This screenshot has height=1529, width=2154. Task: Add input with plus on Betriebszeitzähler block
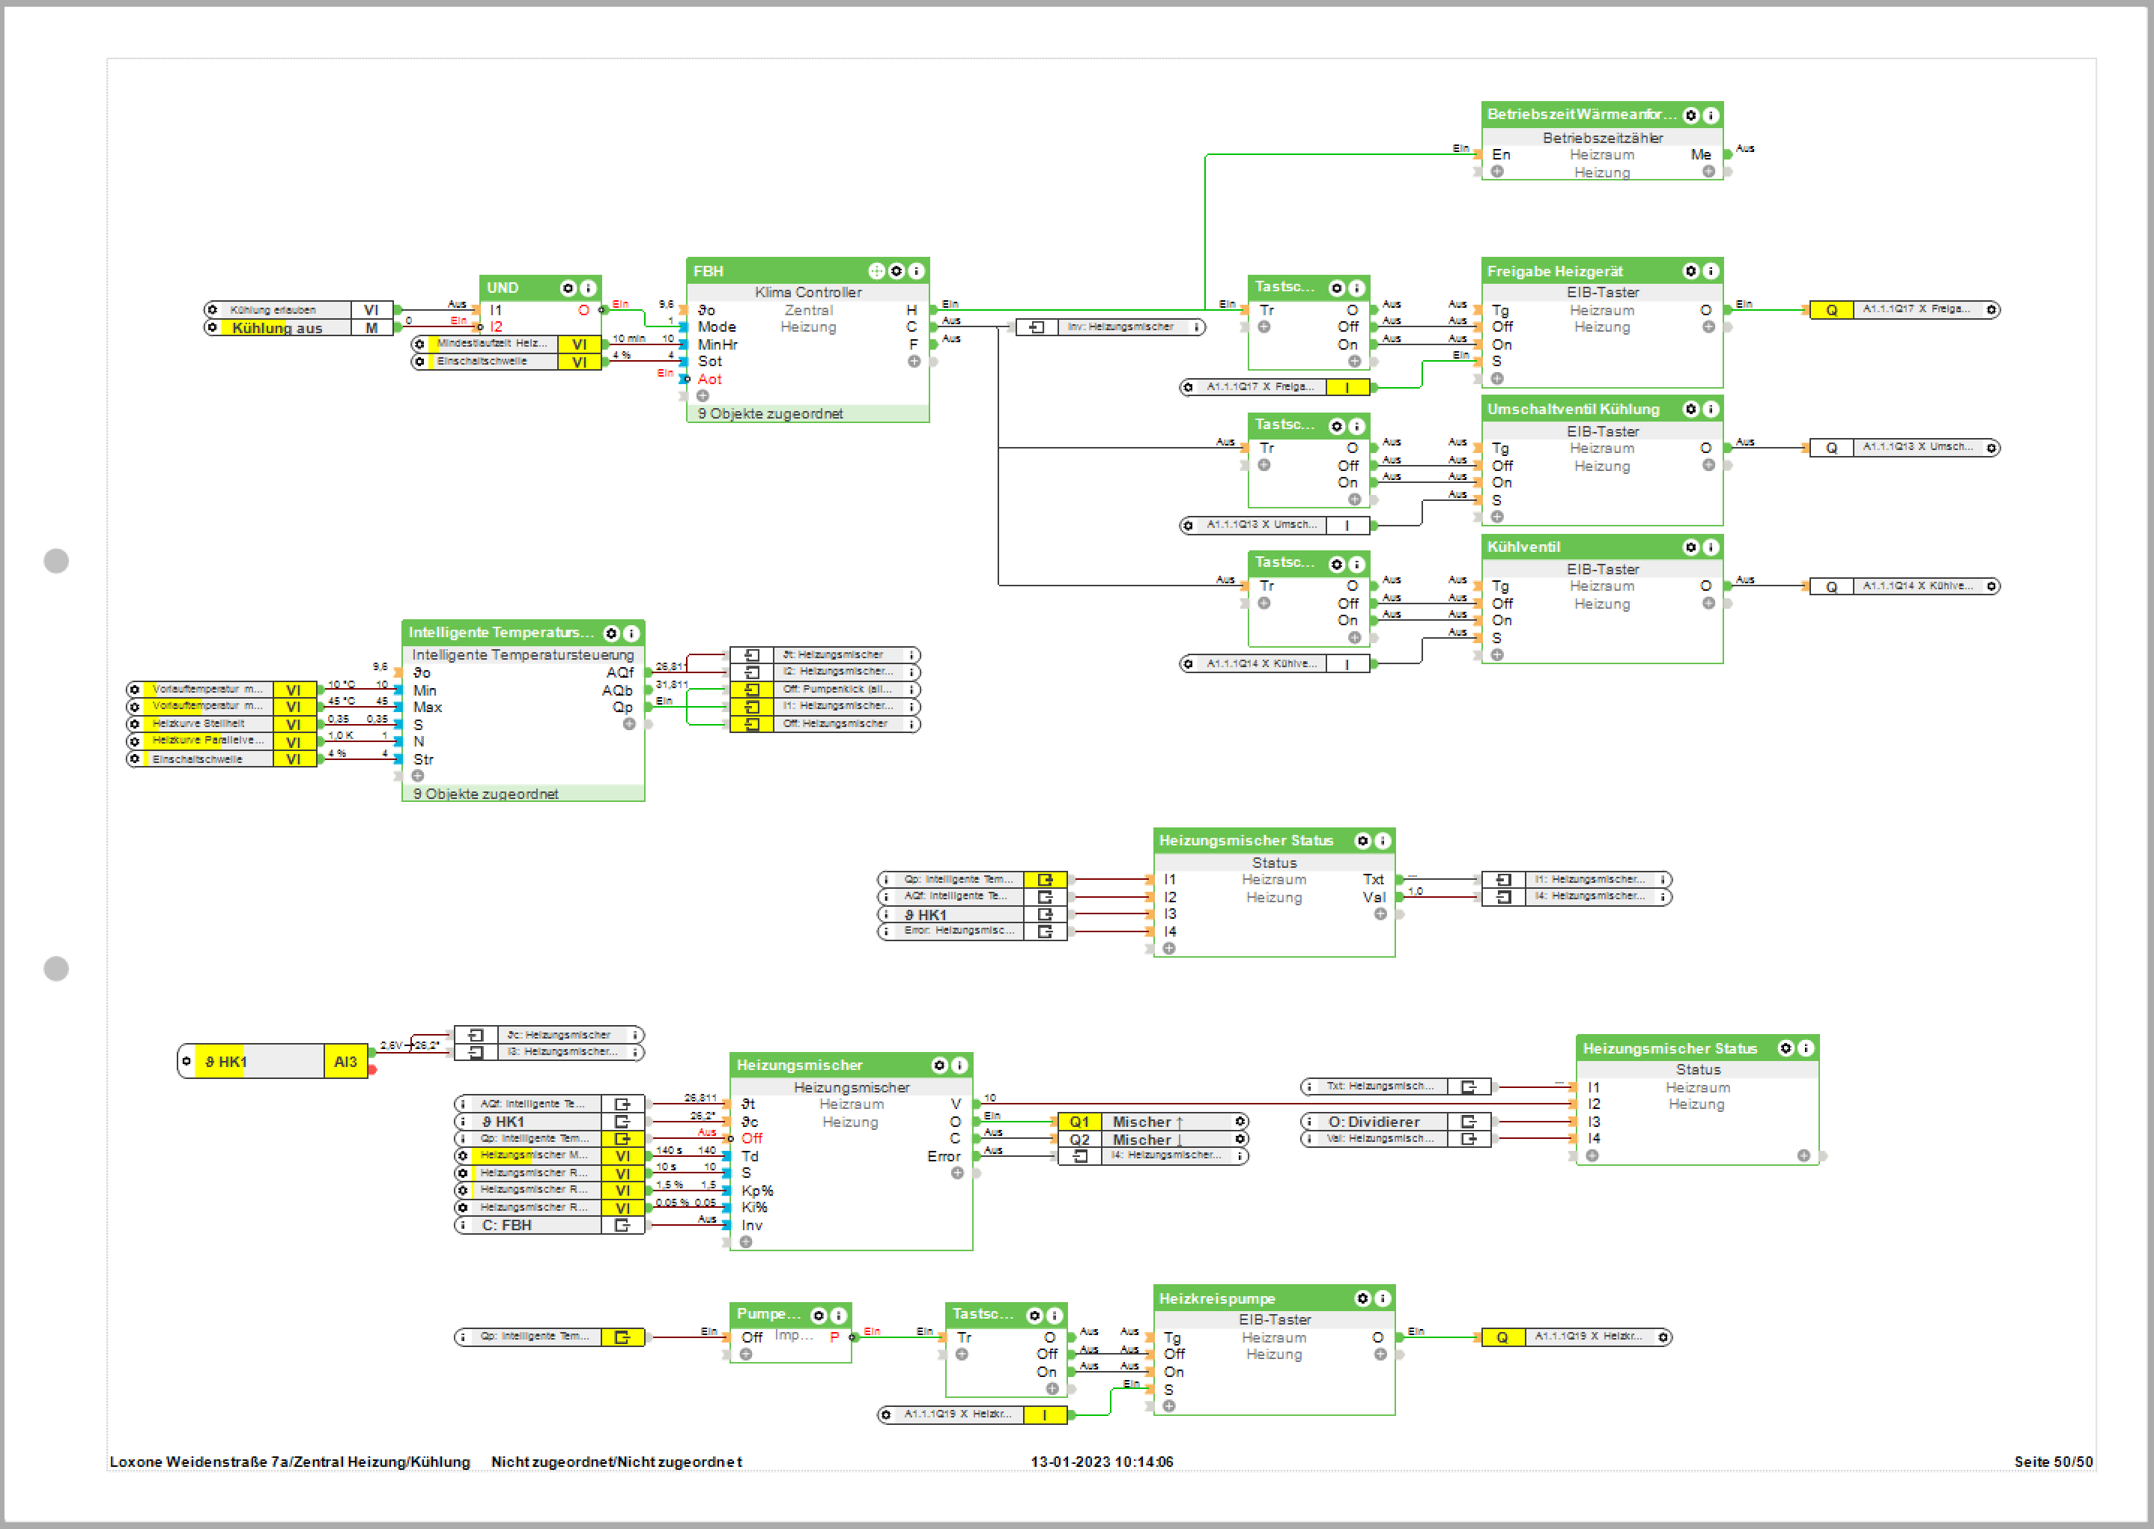coord(1497,171)
